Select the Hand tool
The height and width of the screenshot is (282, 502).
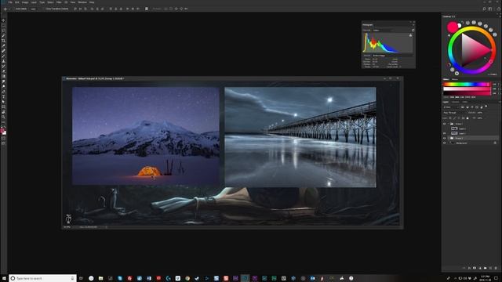3,112
